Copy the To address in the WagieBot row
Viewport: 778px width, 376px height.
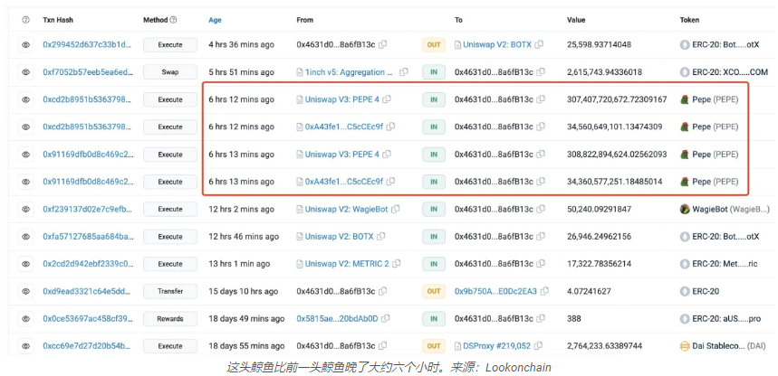(542, 210)
